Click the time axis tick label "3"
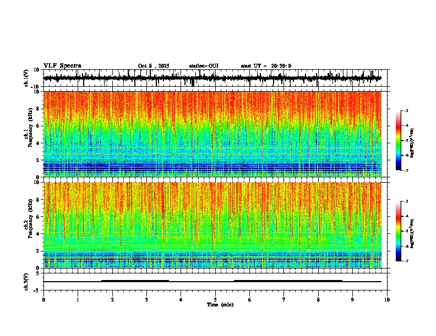Screen dimensions: 436x336 146,300
